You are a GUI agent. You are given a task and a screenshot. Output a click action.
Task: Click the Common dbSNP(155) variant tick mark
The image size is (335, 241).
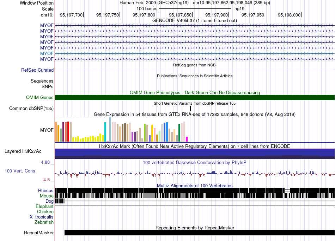tap(190, 108)
